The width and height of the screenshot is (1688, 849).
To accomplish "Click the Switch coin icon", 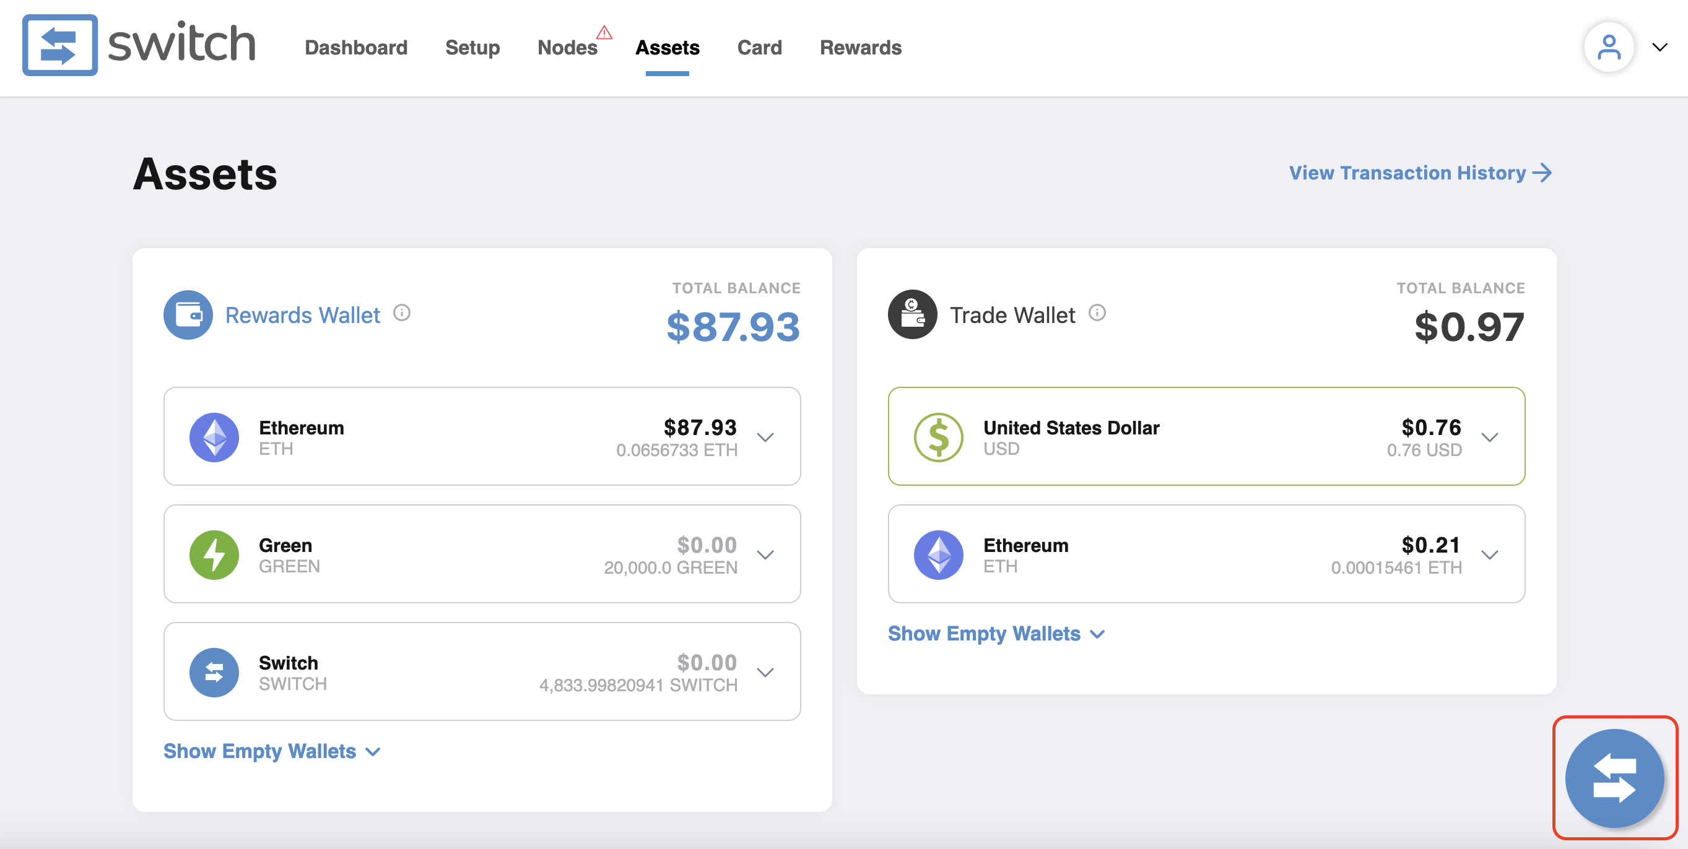I will [214, 672].
